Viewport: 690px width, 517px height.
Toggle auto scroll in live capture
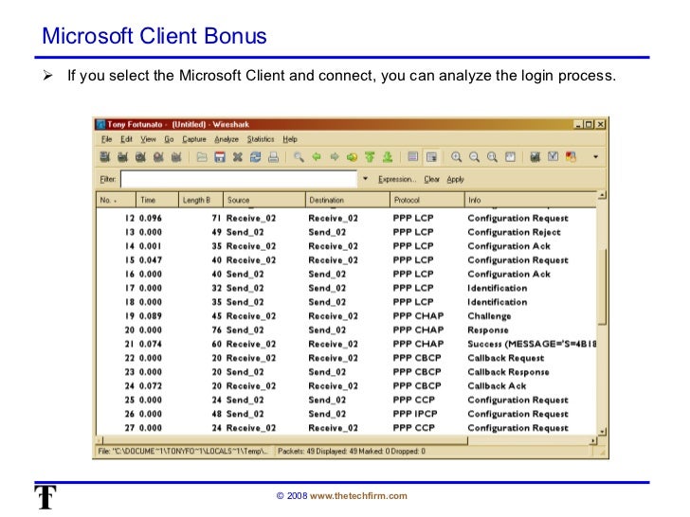point(431,157)
